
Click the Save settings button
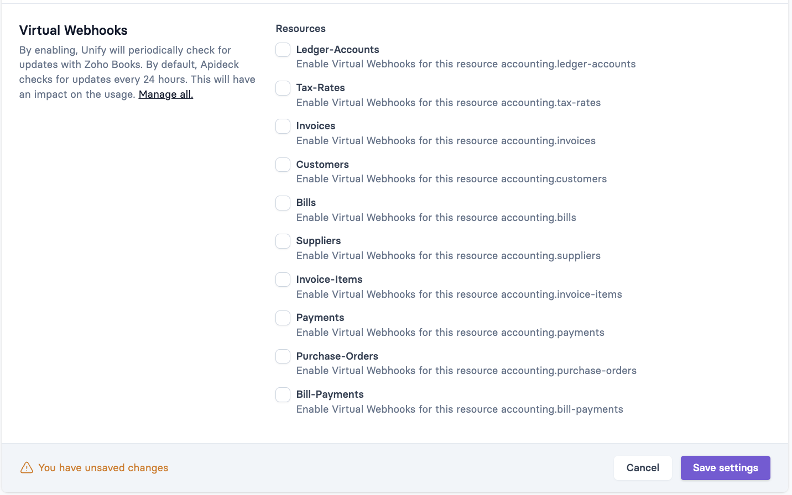tap(725, 467)
